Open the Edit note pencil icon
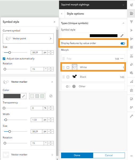Viewport: 135px width, 160px height. 132,99
